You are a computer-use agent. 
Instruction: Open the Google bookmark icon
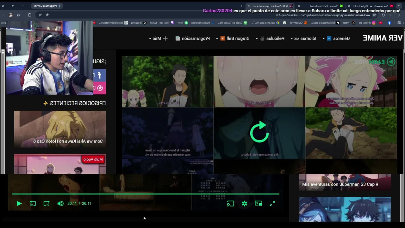[284, 23]
